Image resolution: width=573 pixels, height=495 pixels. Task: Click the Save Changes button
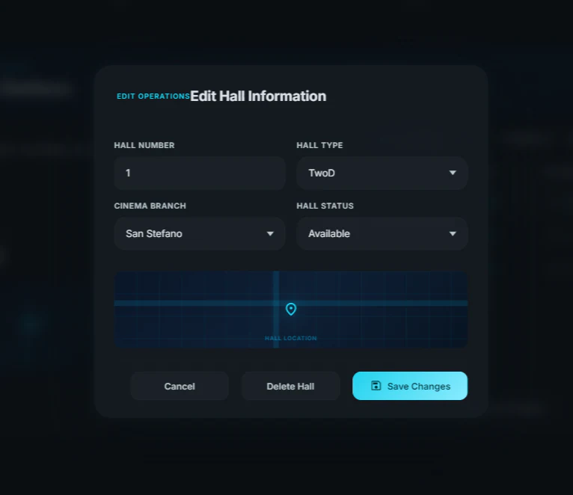[x=410, y=386]
